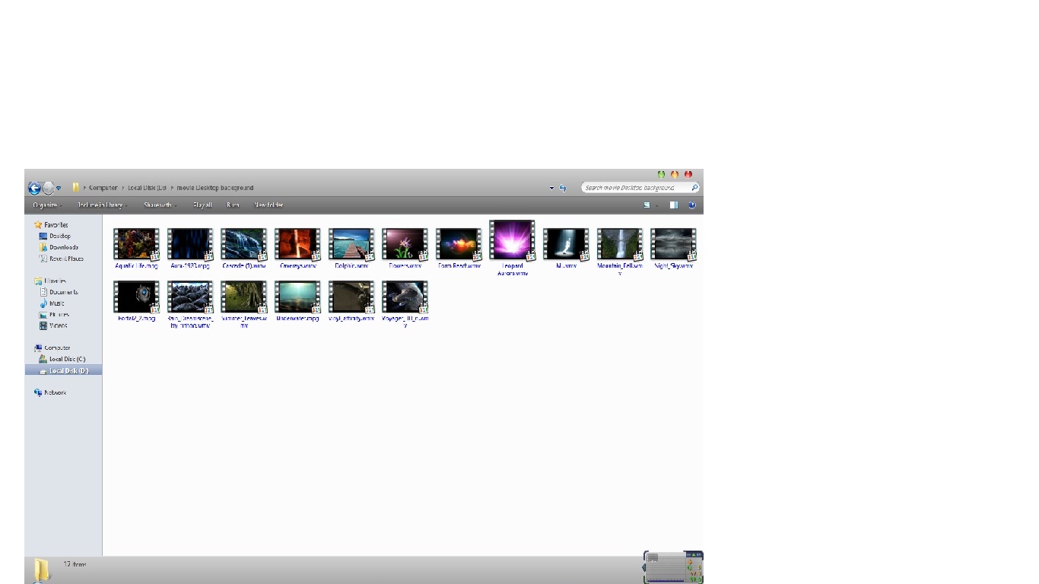The width and height of the screenshot is (1039, 584).
Task: Select the vinyl_affinity.wmv video
Action: pos(351,301)
